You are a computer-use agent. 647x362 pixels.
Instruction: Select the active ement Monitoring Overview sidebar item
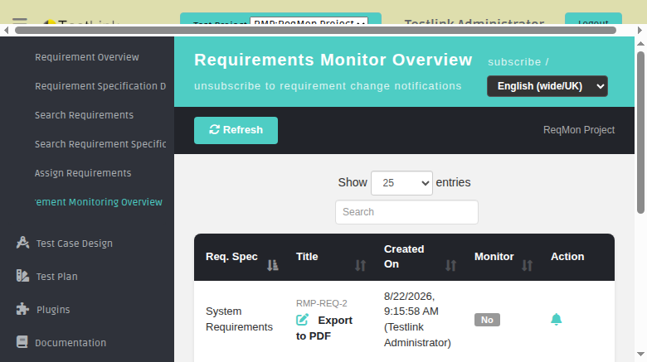tap(99, 202)
